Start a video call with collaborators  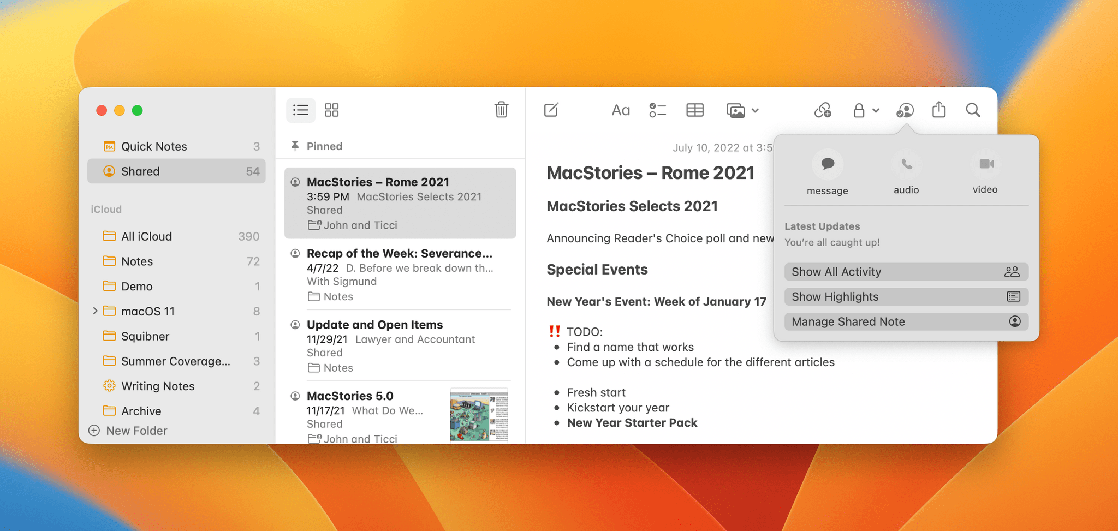point(985,164)
